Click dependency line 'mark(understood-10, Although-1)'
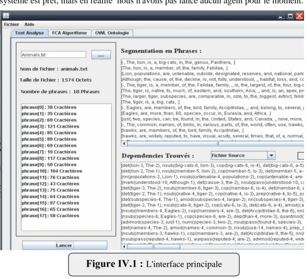Viewport: 307px width, 279px height. click(x=213, y=182)
